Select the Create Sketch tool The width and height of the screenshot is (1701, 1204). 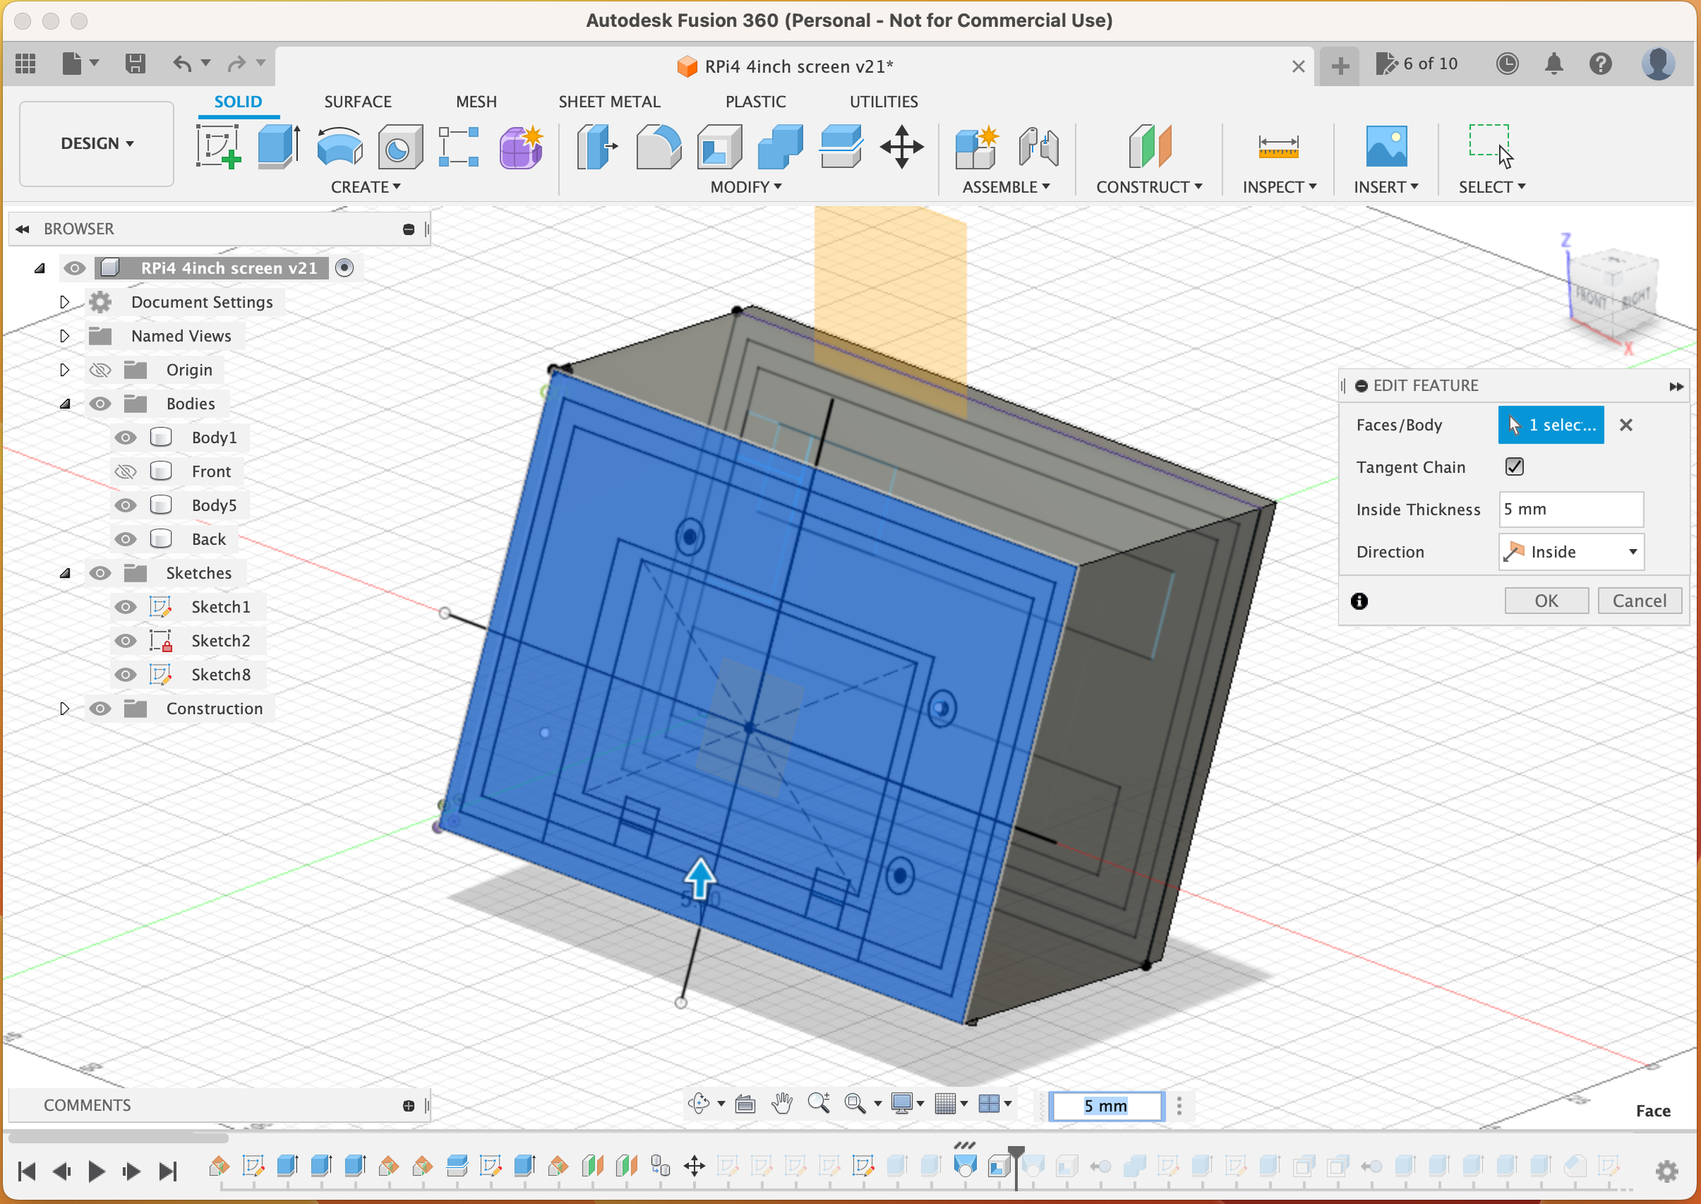point(219,146)
